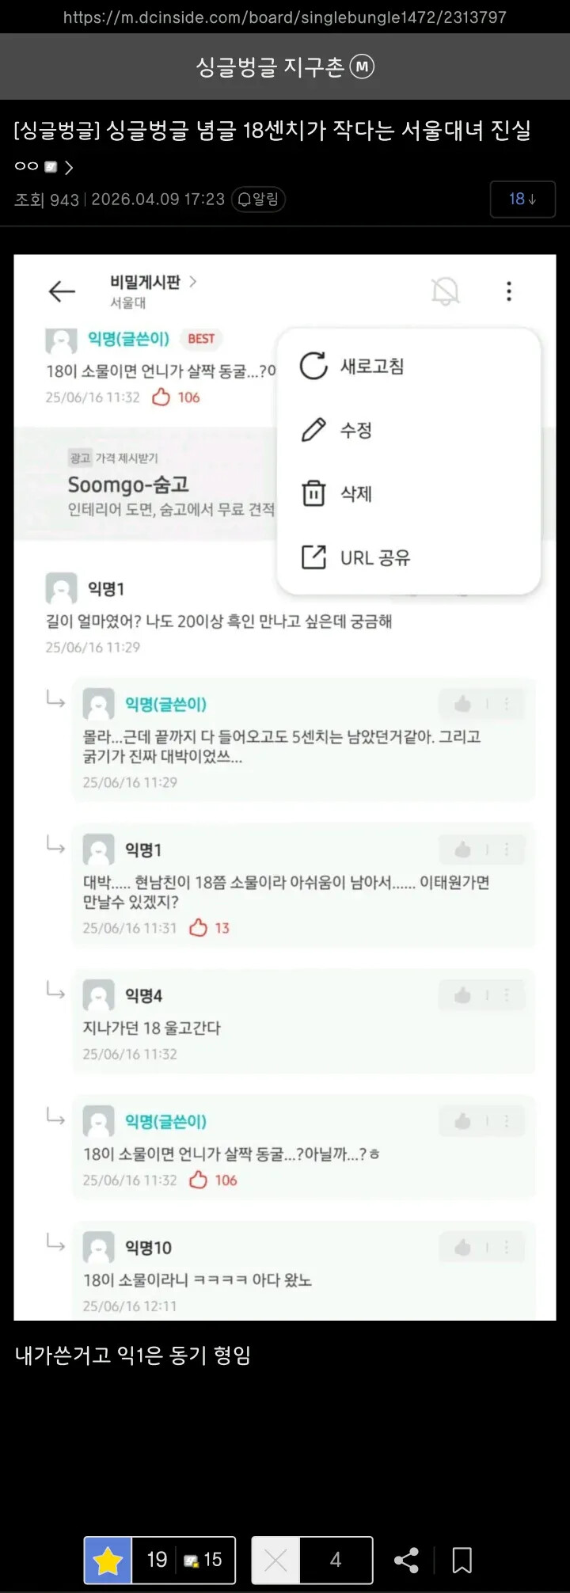Go back with the left arrow icon

[x=62, y=291]
